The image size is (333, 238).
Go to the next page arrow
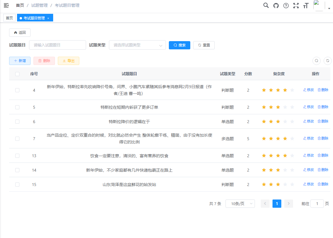(289, 204)
